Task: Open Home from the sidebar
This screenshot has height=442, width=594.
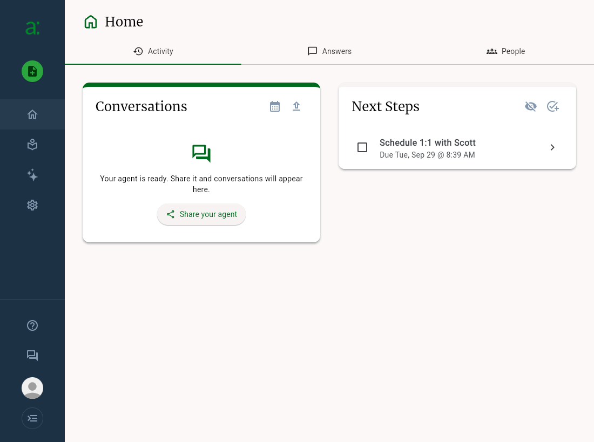Action: 32,114
